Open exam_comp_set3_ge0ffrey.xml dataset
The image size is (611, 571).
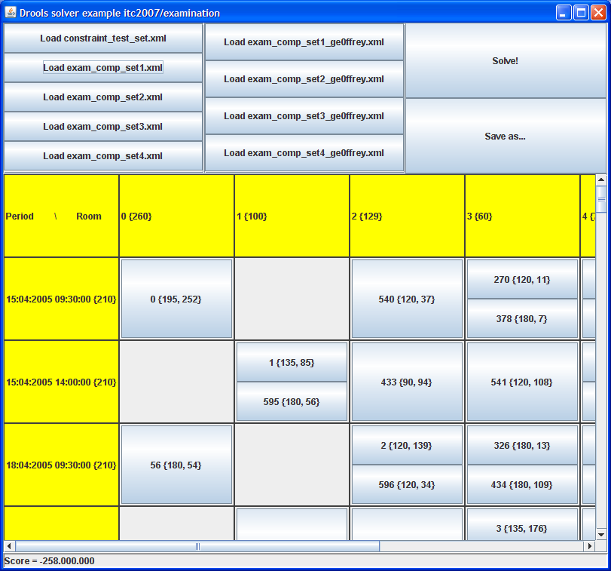[x=304, y=116]
